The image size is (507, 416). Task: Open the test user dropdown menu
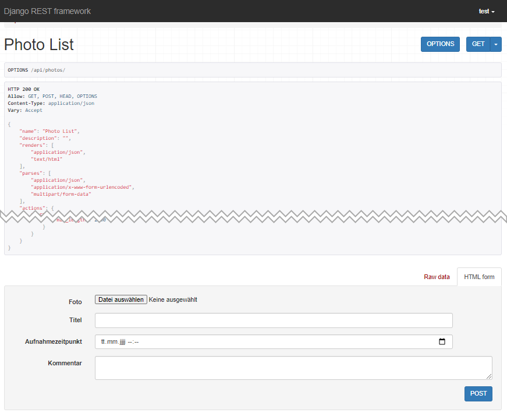(487, 11)
